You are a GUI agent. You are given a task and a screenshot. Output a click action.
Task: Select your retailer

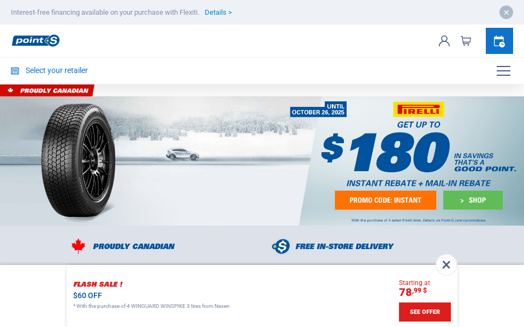point(56,70)
